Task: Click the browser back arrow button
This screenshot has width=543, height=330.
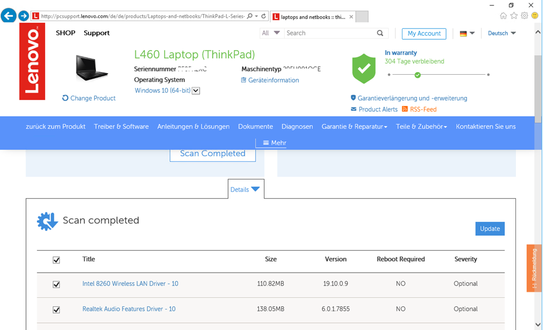Action: (x=8, y=16)
